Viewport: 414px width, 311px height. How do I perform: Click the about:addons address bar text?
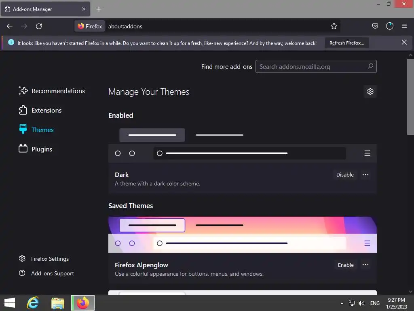(125, 26)
